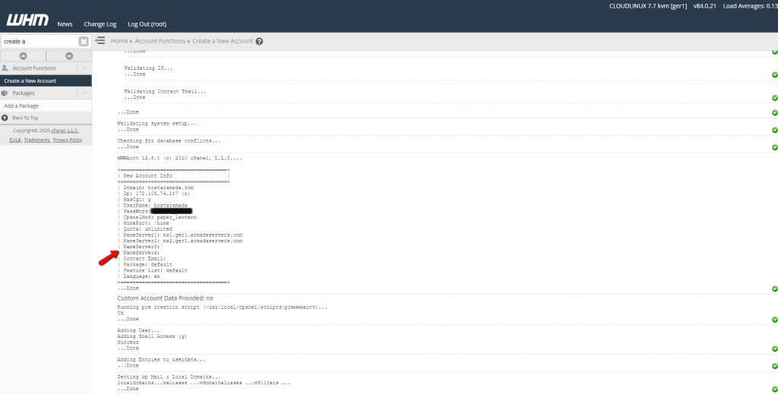Open cPanel, L.L.C. copyright link

[65, 131]
